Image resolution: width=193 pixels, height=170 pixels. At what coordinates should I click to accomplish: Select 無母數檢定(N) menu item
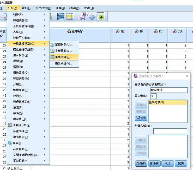[x=28, y=102]
